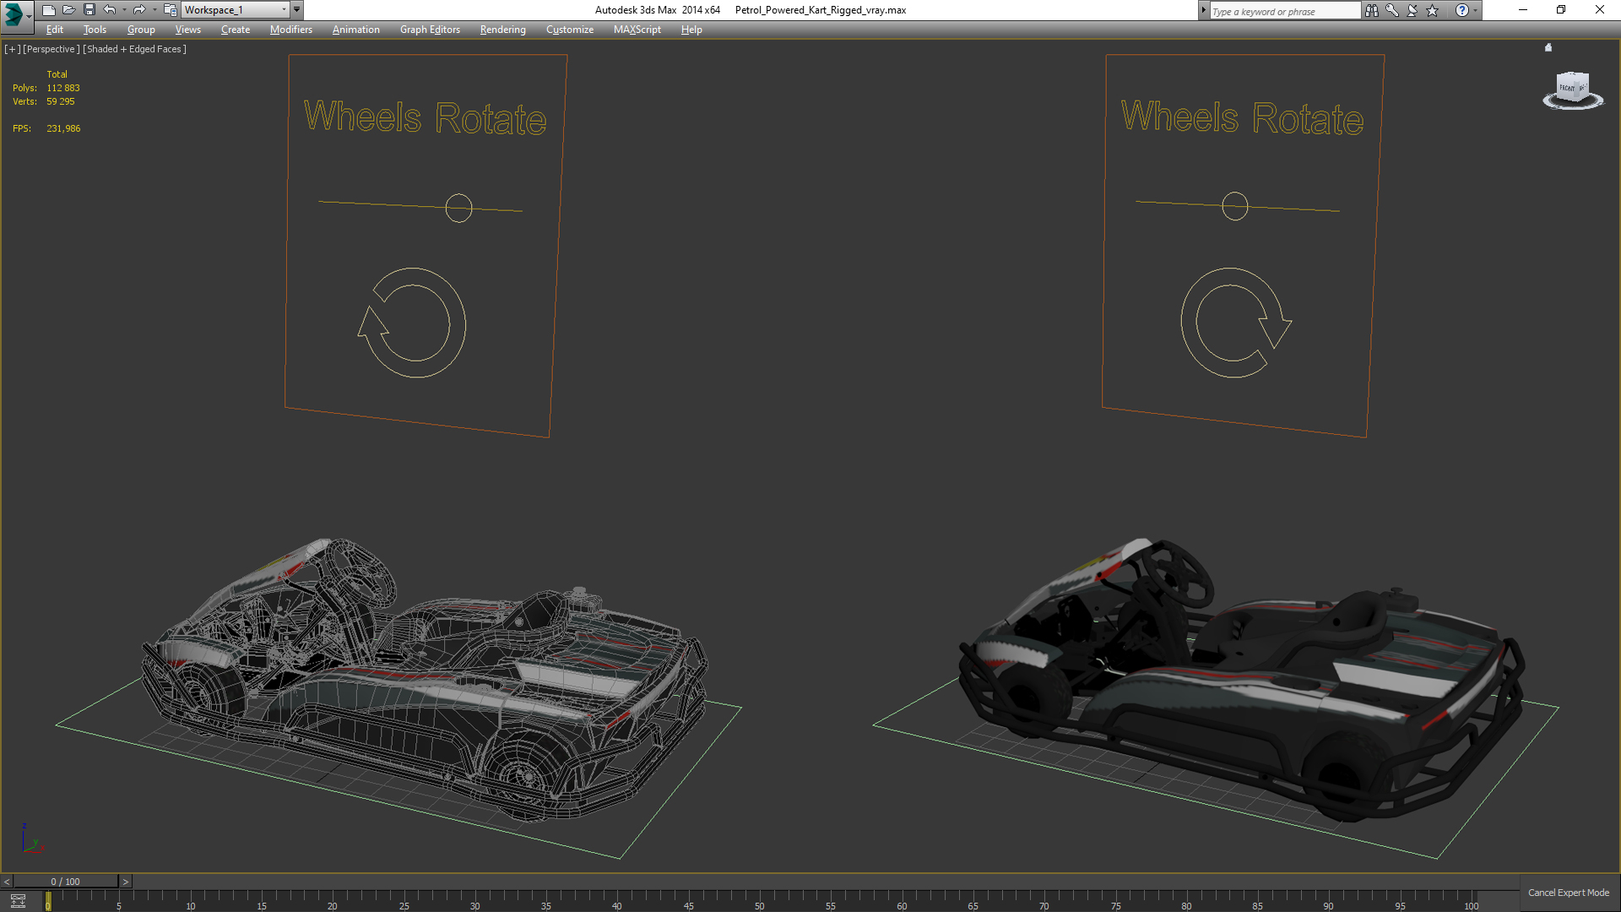
Task: Click the InfoCenter search keyword field
Action: coord(1284,11)
